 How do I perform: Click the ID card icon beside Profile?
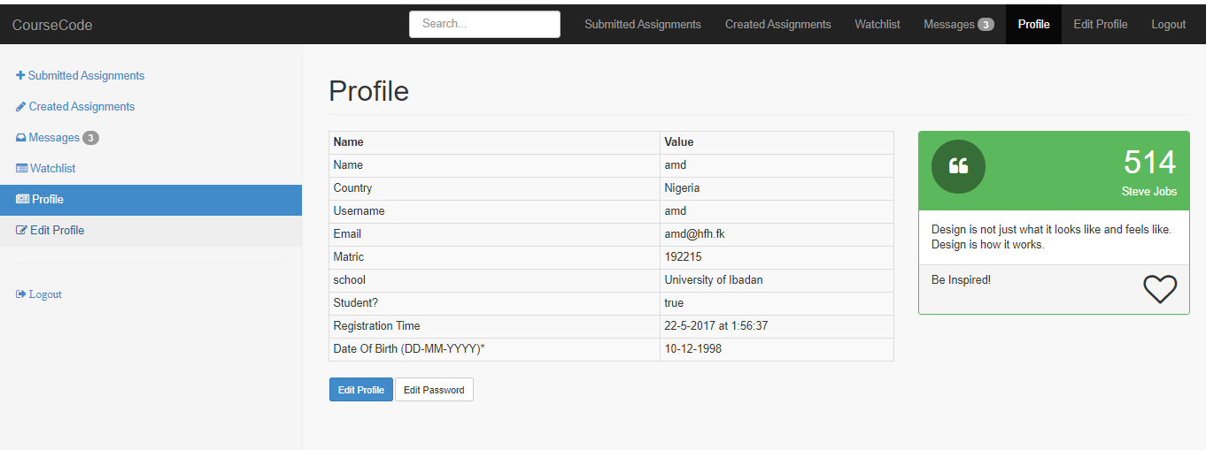point(22,200)
